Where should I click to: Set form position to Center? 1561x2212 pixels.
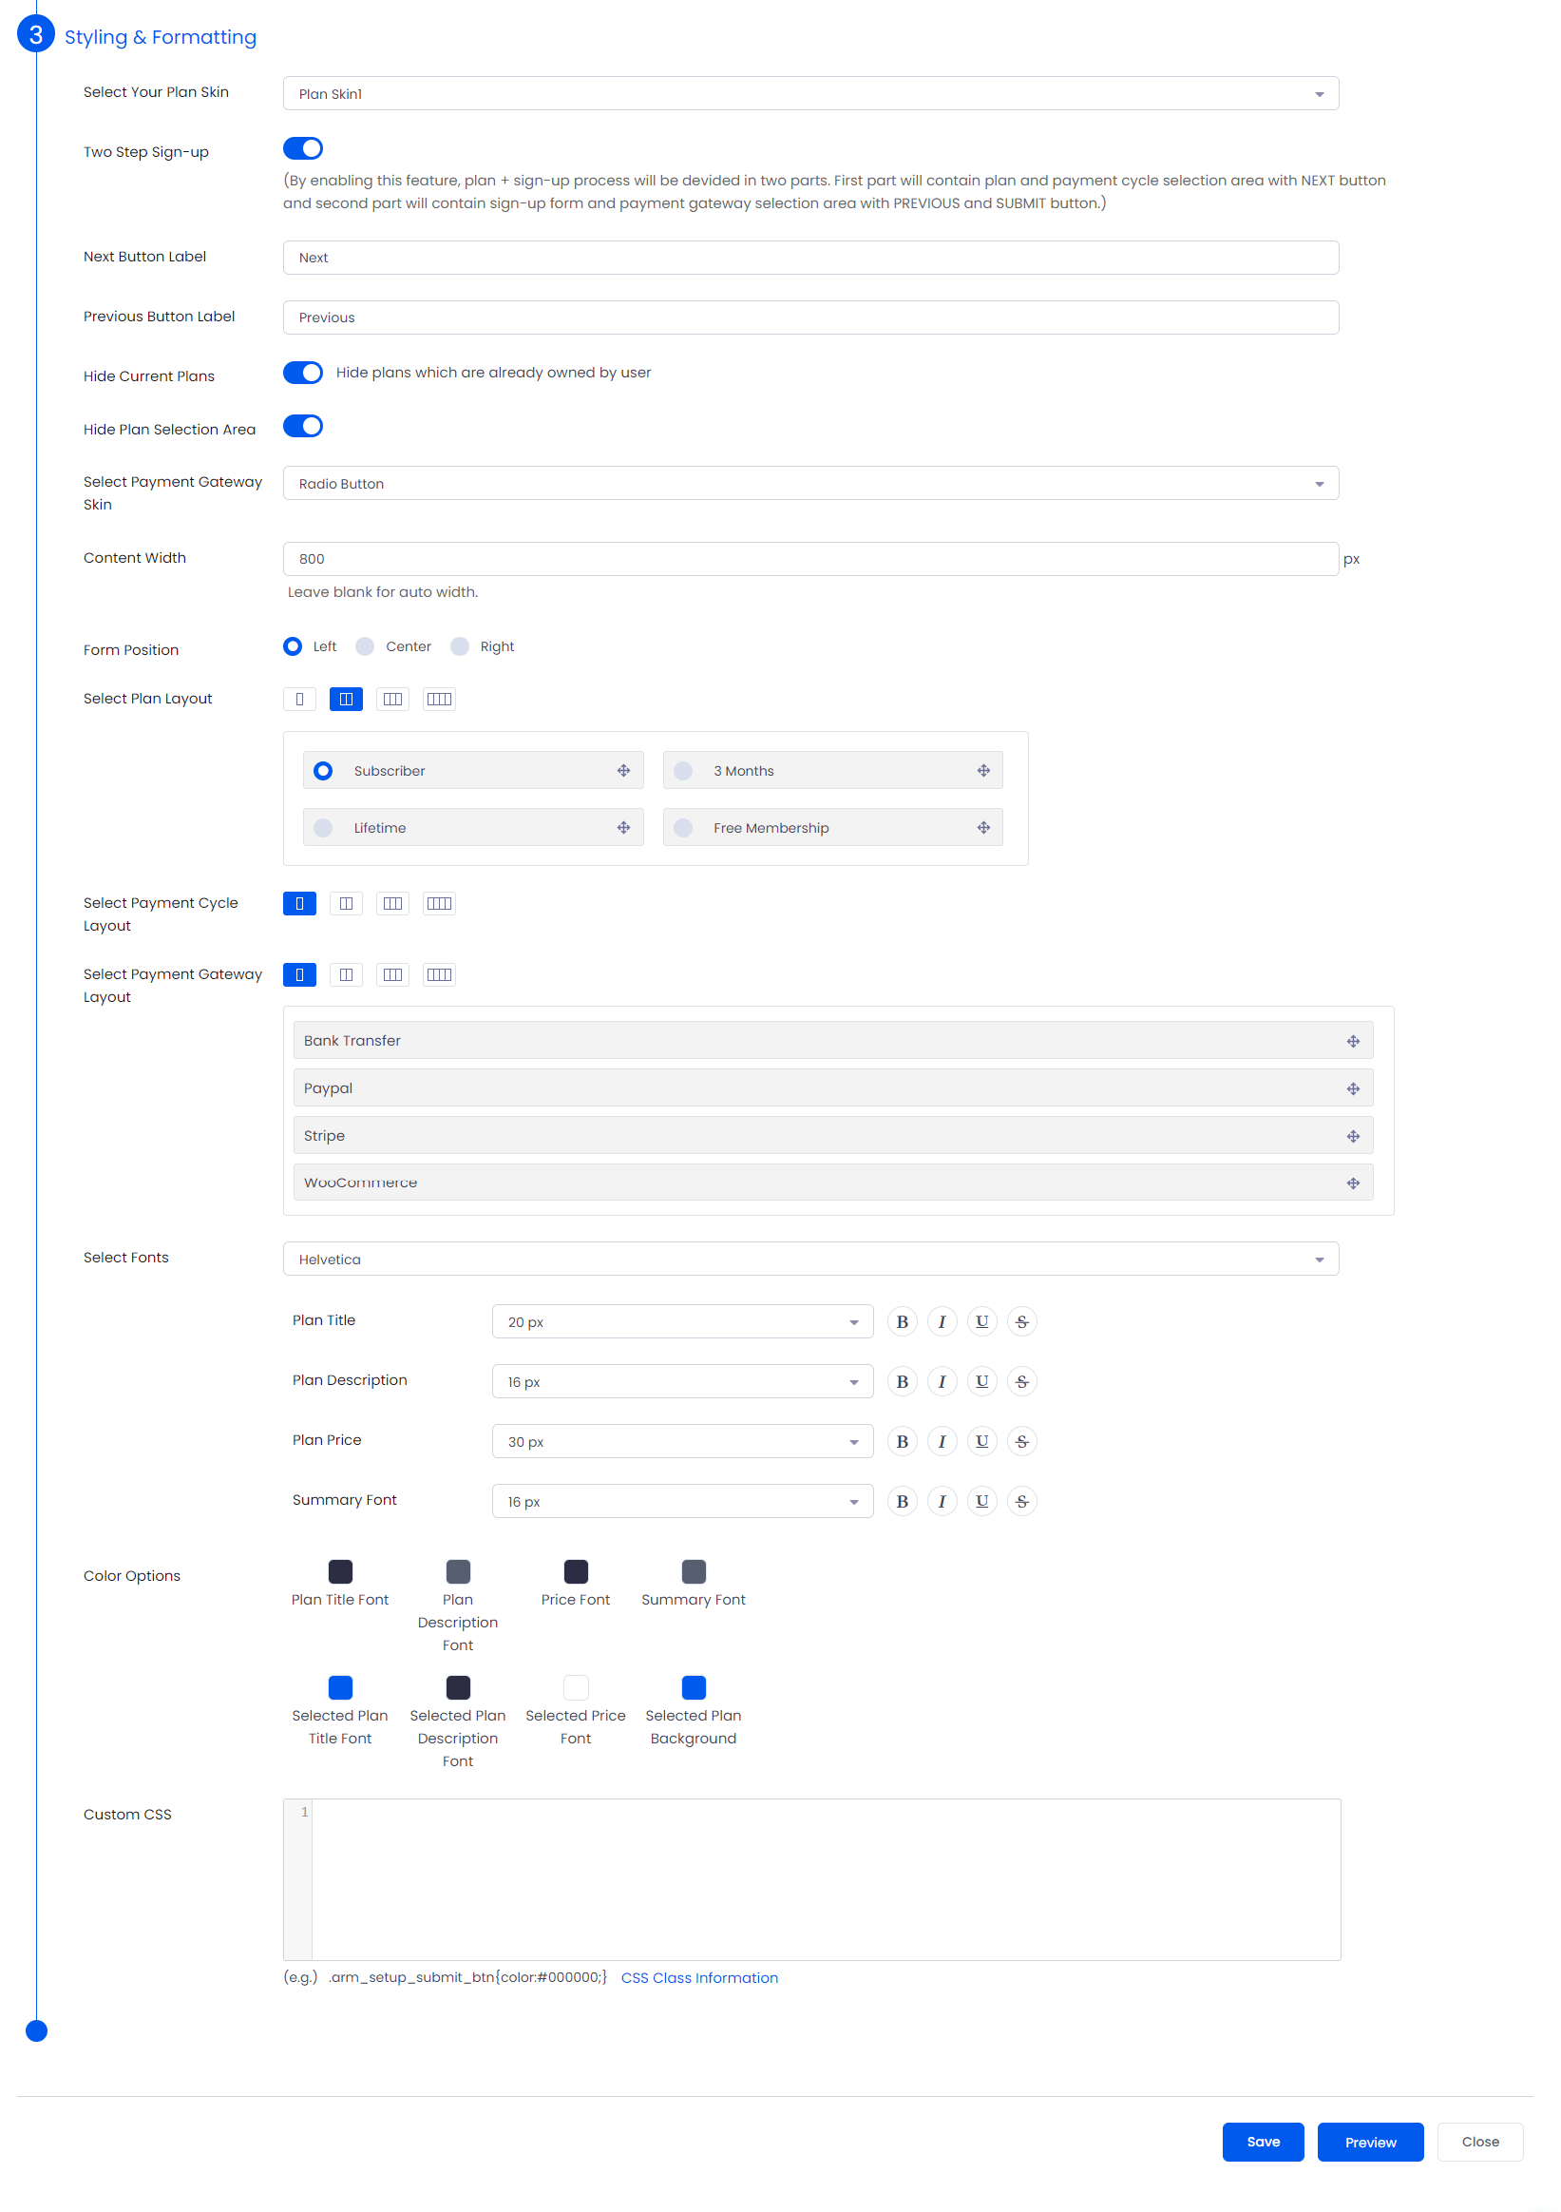click(x=365, y=646)
